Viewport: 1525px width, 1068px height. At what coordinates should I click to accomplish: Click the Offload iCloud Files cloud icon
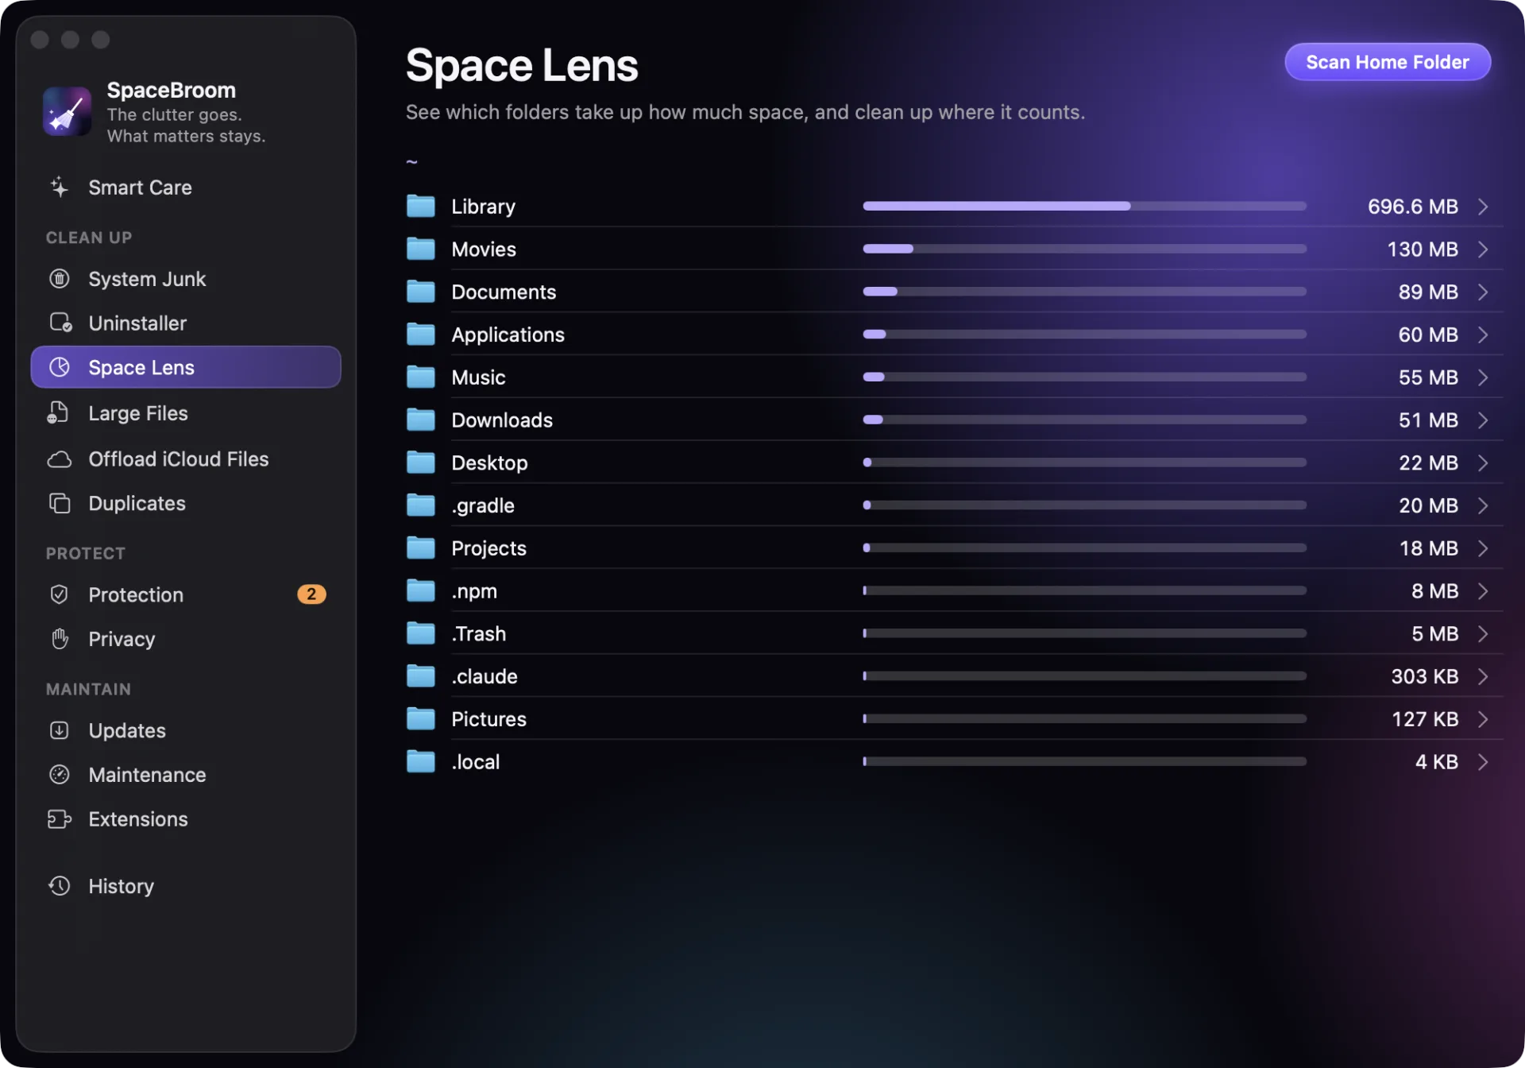[x=60, y=459]
